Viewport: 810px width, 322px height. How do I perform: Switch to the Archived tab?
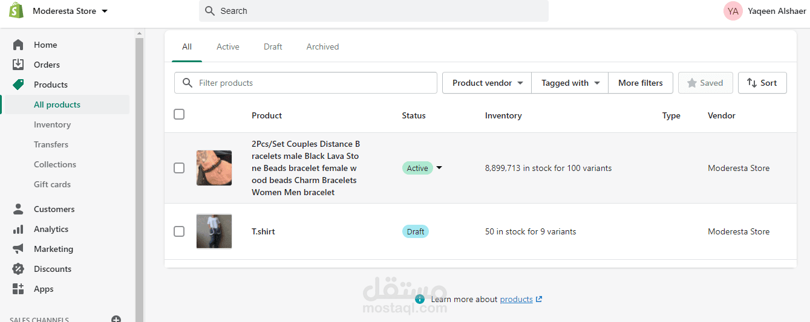(322, 47)
